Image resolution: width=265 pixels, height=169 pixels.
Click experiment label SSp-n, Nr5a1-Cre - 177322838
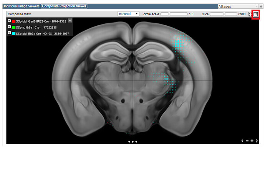point(36,28)
